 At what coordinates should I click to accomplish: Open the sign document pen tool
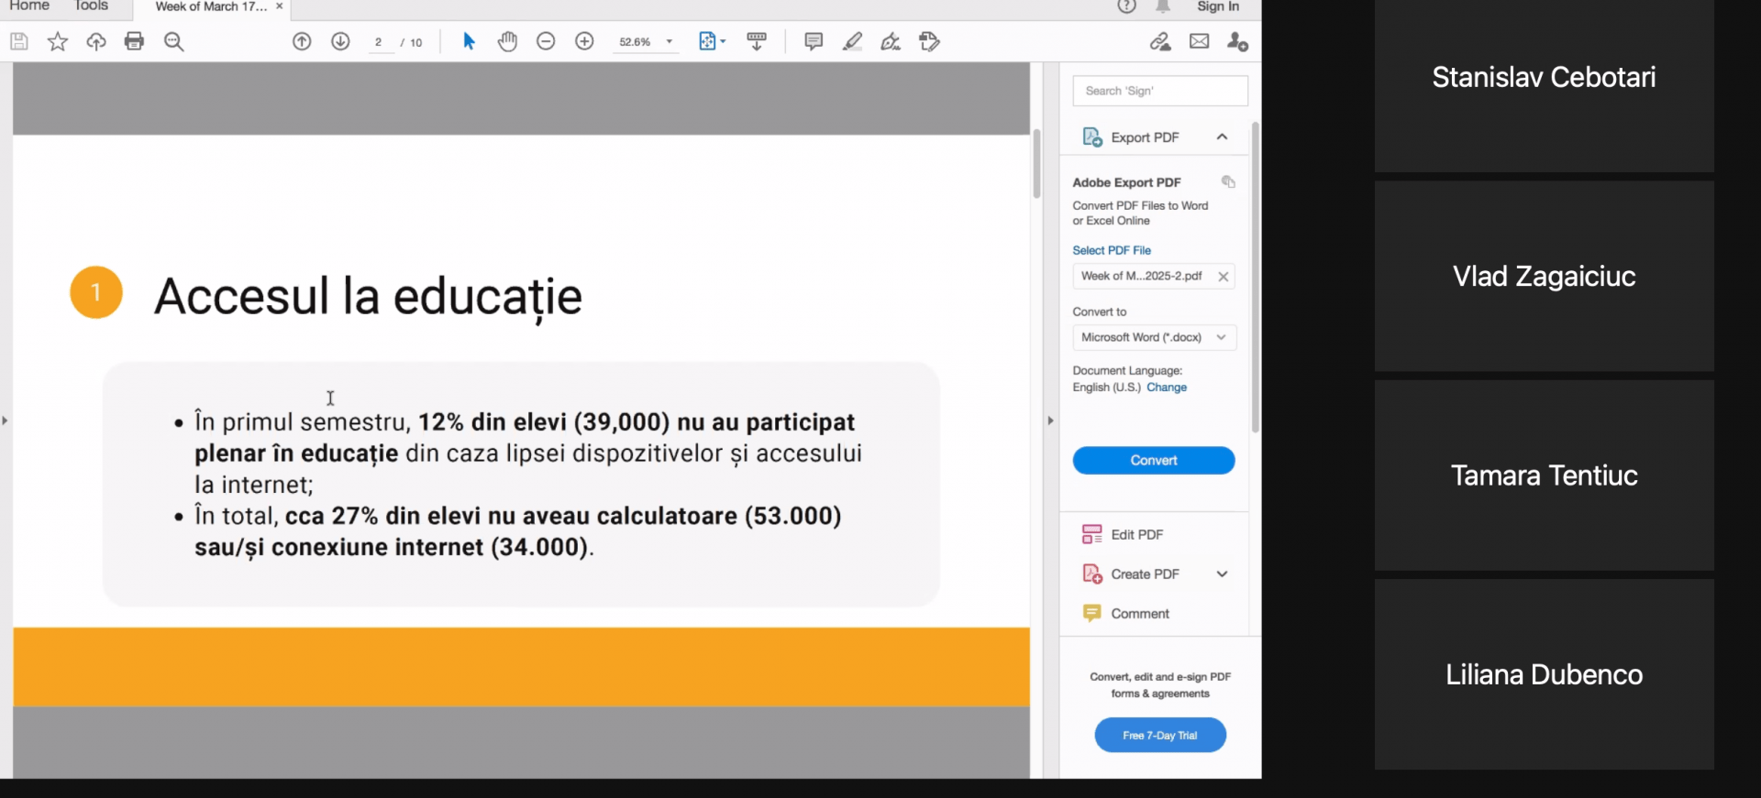click(x=891, y=41)
